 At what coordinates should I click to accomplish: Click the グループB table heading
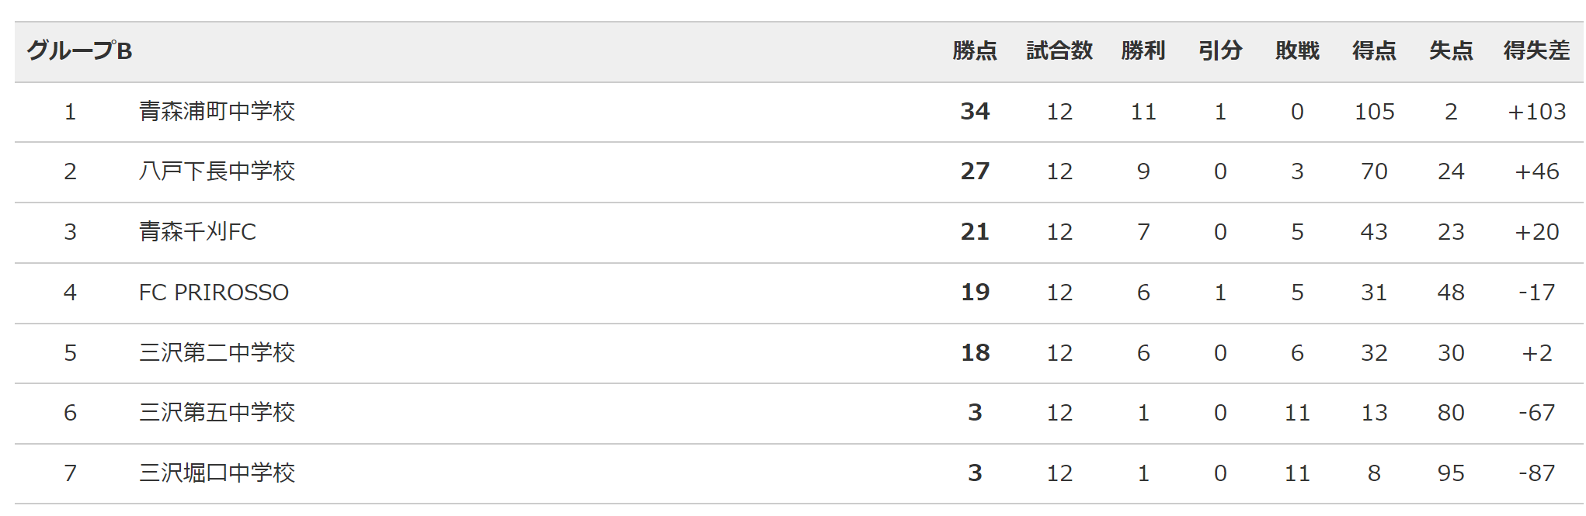point(79,51)
